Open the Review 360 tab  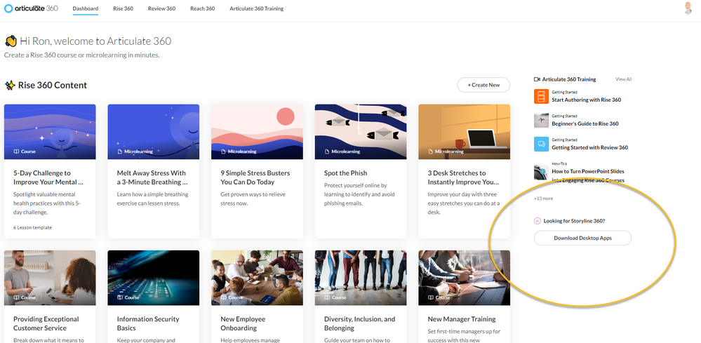tap(162, 8)
